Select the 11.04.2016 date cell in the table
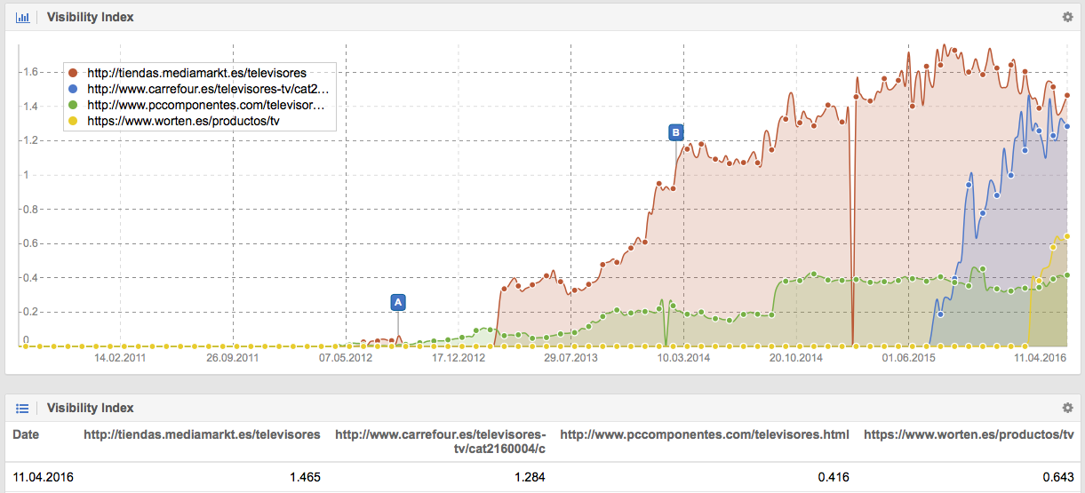1085x493 pixels. coord(44,477)
